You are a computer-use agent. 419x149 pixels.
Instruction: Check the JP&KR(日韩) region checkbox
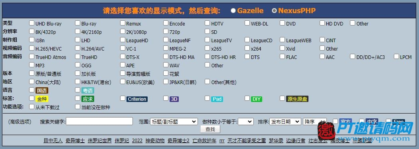point(166,82)
